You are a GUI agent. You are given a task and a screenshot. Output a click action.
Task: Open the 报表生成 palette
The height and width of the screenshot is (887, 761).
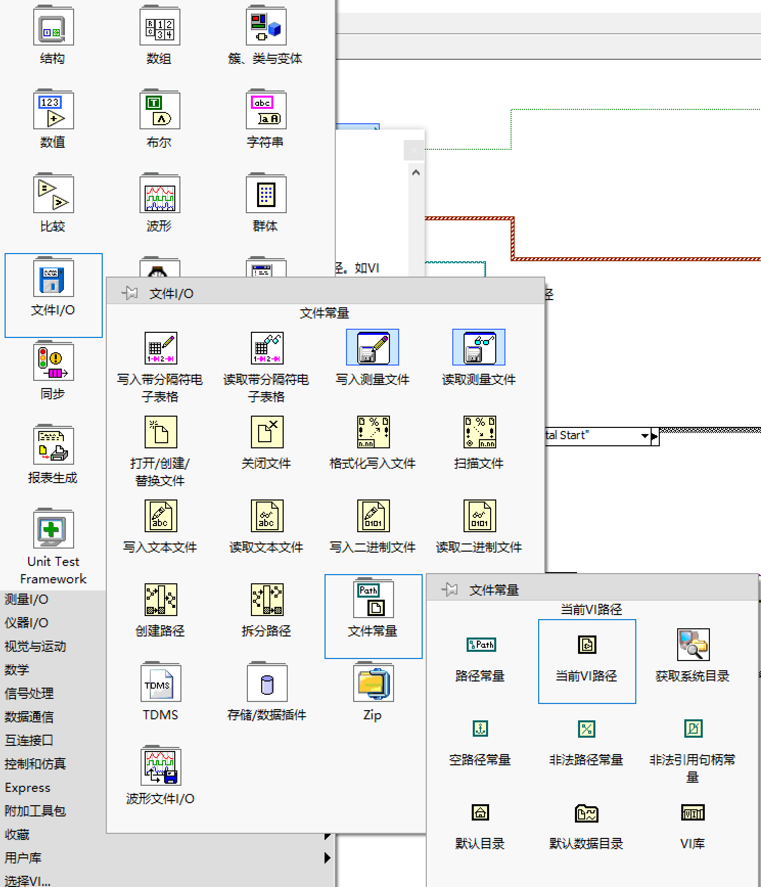[53, 446]
